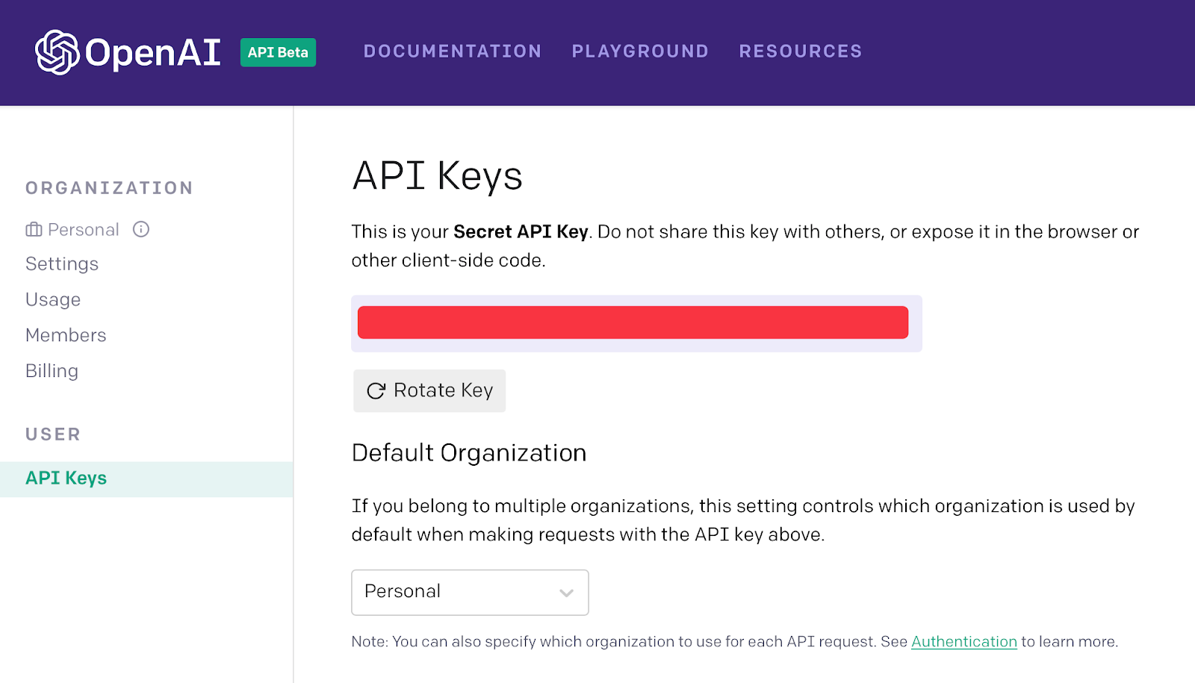Open Settings in the organization sidebar
1195x683 pixels.
(62, 264)
